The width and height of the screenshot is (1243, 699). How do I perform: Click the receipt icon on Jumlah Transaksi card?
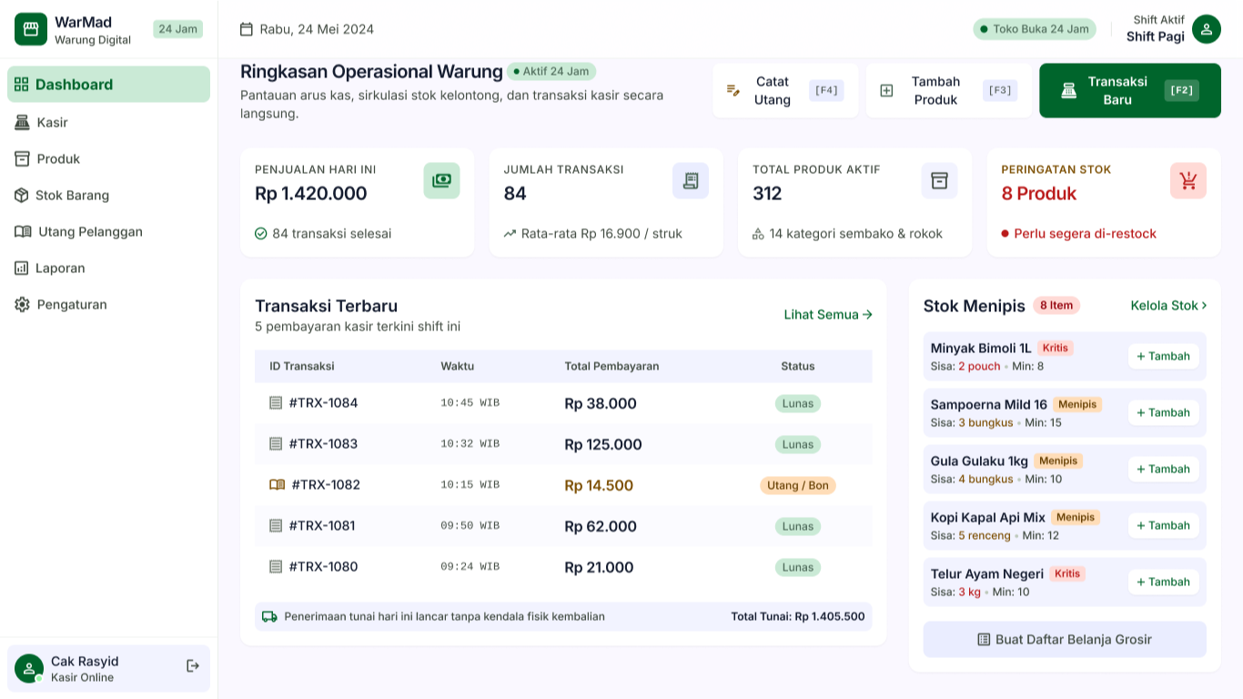coord(691,180)
